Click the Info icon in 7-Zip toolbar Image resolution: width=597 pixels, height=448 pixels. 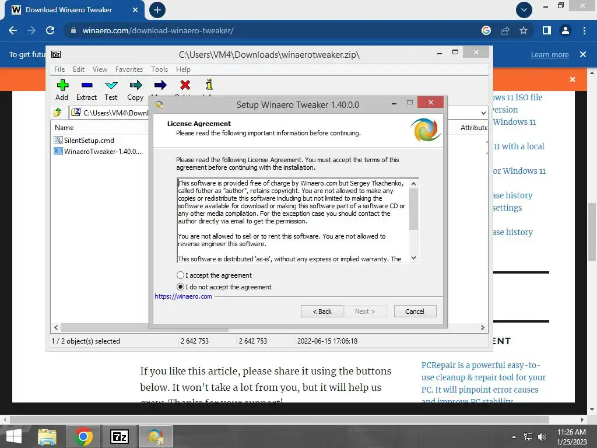(209, 85)
